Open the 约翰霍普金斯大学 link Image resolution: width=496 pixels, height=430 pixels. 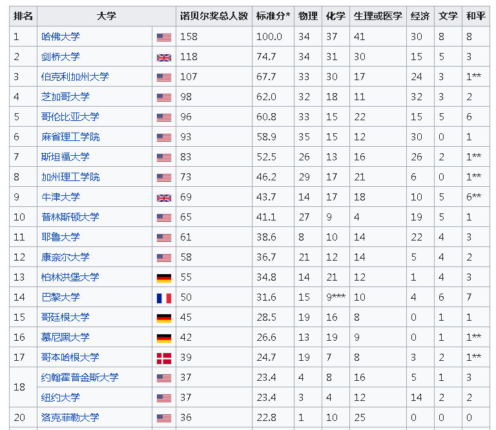pos(79,377)
